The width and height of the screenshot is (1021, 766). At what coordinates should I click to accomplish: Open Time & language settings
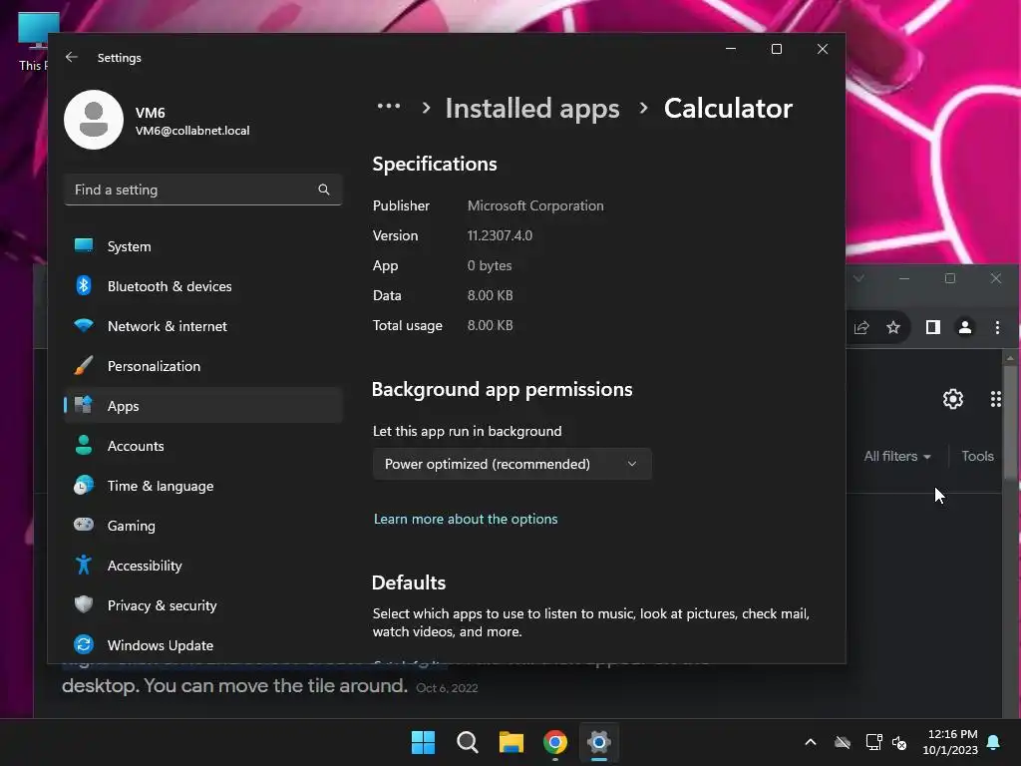203,486
